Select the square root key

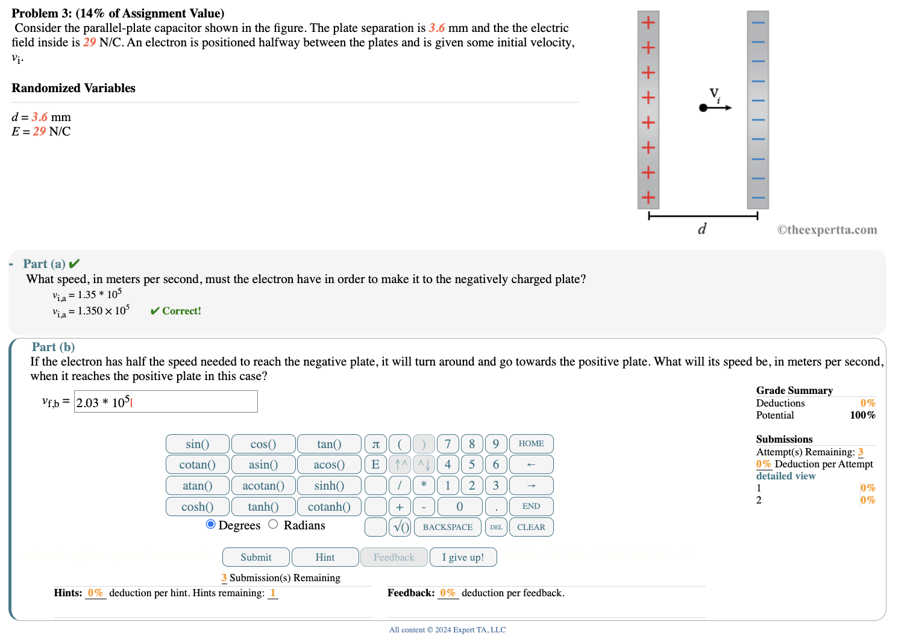[400, 527]
